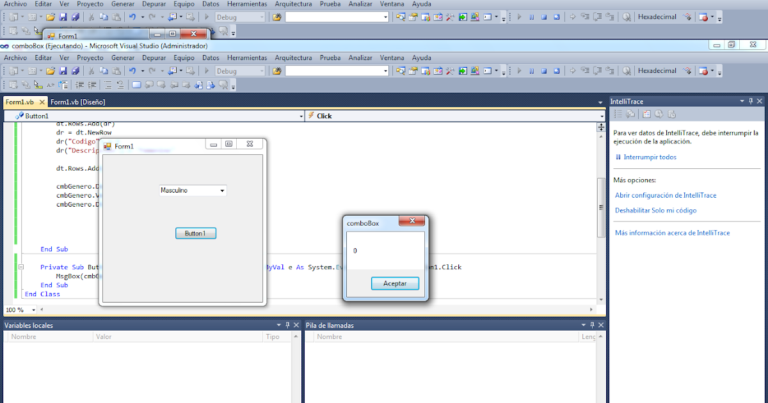This screenshot has height=403, width=768.
Task: Click the Undo arrow in the toolbar
Action: tap(132, 70)
